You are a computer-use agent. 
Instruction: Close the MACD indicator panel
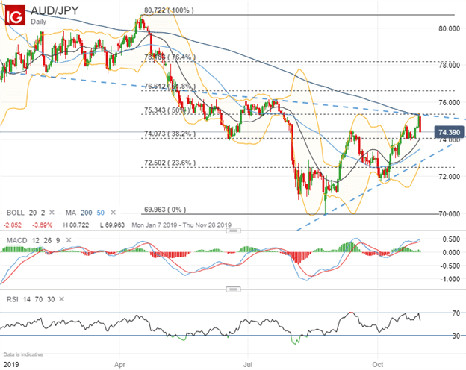69,240
